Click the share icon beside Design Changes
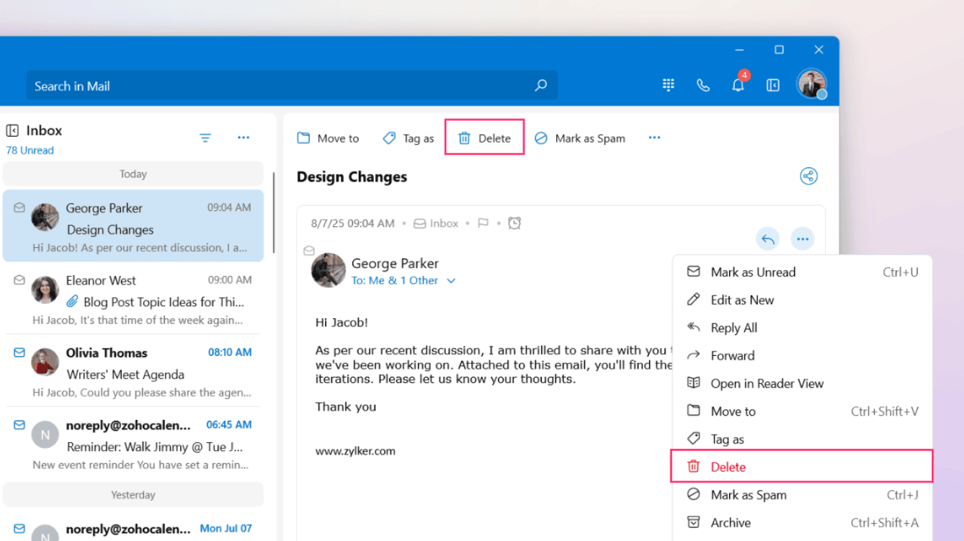The height and width of the screenshot is (541, 964). tap(808, 176)
